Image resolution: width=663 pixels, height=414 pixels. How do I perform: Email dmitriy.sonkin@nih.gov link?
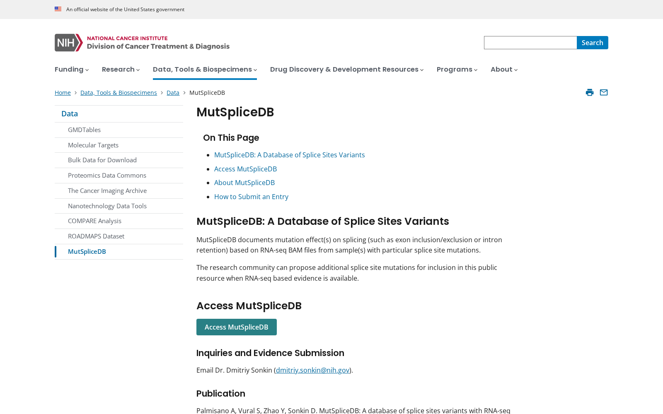point(312,370)
